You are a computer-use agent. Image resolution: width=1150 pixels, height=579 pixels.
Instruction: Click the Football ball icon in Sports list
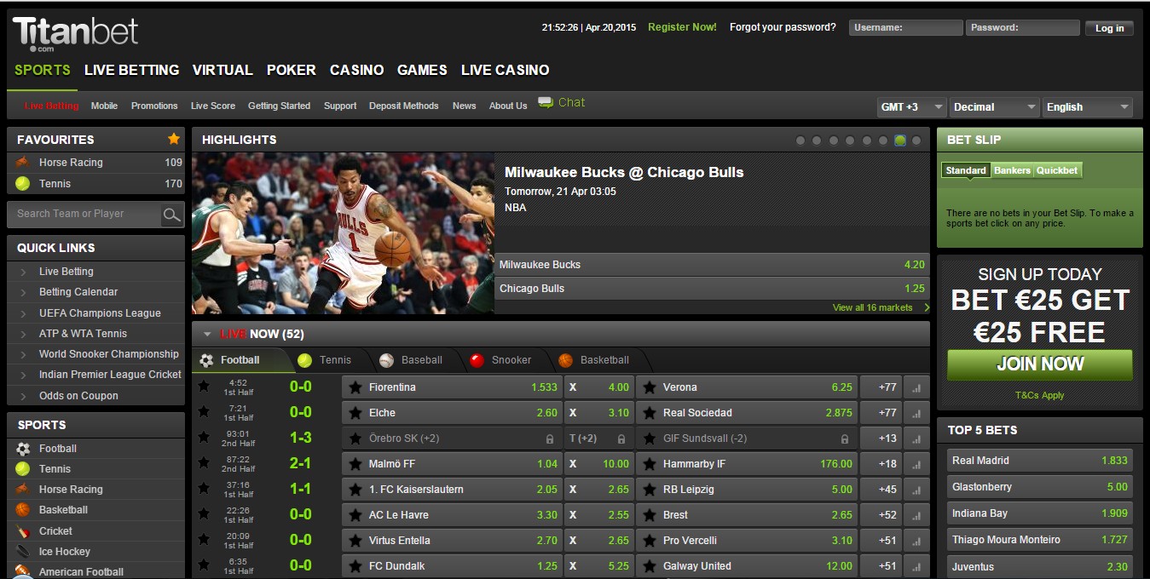(23, 449)
